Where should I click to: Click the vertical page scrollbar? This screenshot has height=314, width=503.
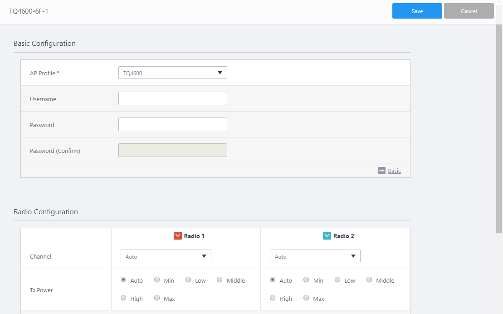(499, 128)
